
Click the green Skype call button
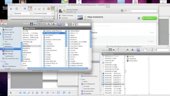148,18
